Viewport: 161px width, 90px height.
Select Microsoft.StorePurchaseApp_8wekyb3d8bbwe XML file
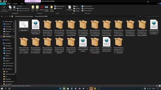[x=154, y=27]
